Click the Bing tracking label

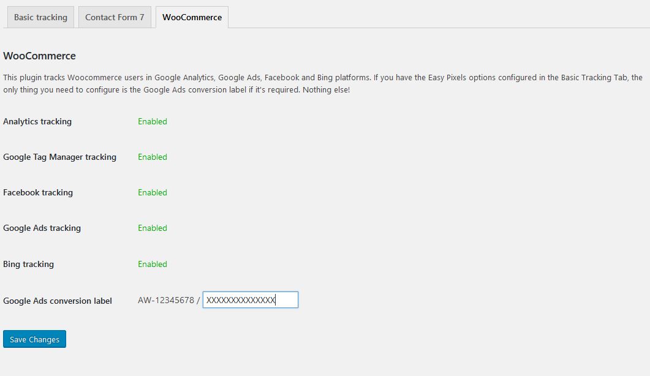(x=28, y=264)
